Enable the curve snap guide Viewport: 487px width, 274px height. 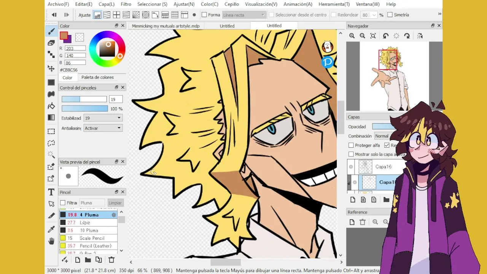(x=155, y=15)
